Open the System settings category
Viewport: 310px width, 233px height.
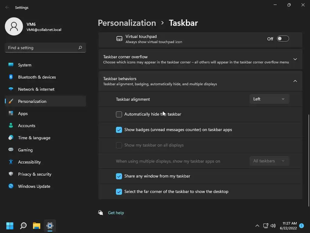[x=25, y=65]
